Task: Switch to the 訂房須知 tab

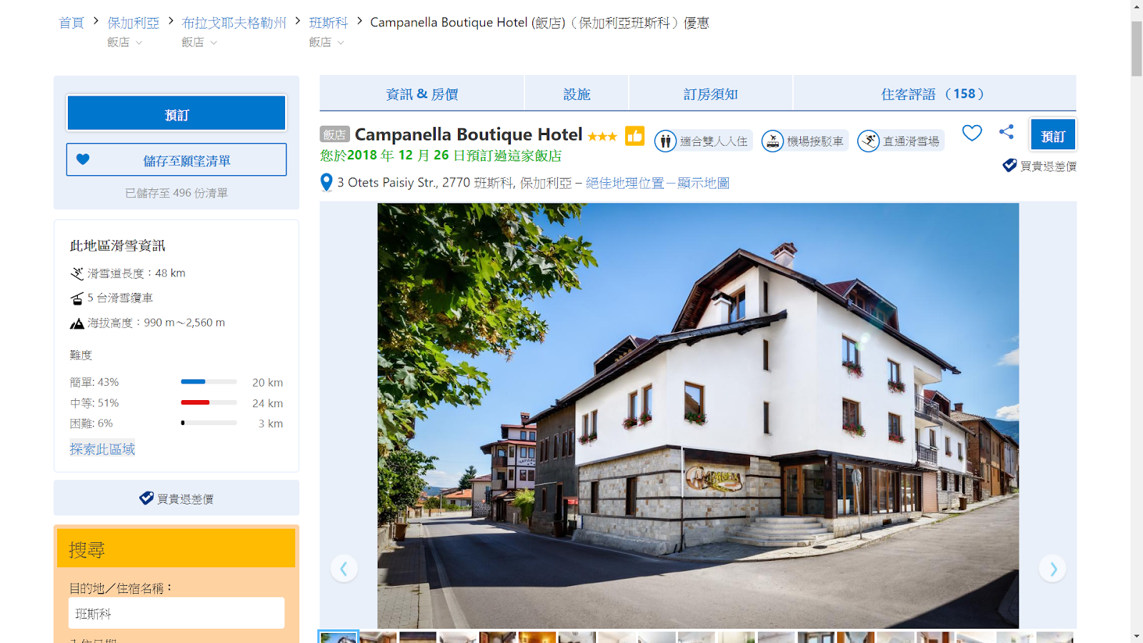Action: pyautogui.click(x=711, y=94)
